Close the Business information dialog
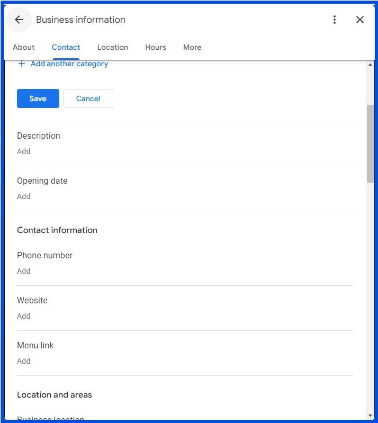This screenshot has height=423, width=378. (x=359, y=20)
